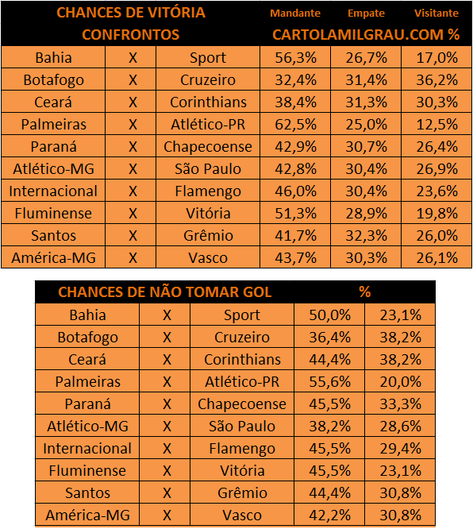Select Flamengo cell in the victory table

(208, 191)
